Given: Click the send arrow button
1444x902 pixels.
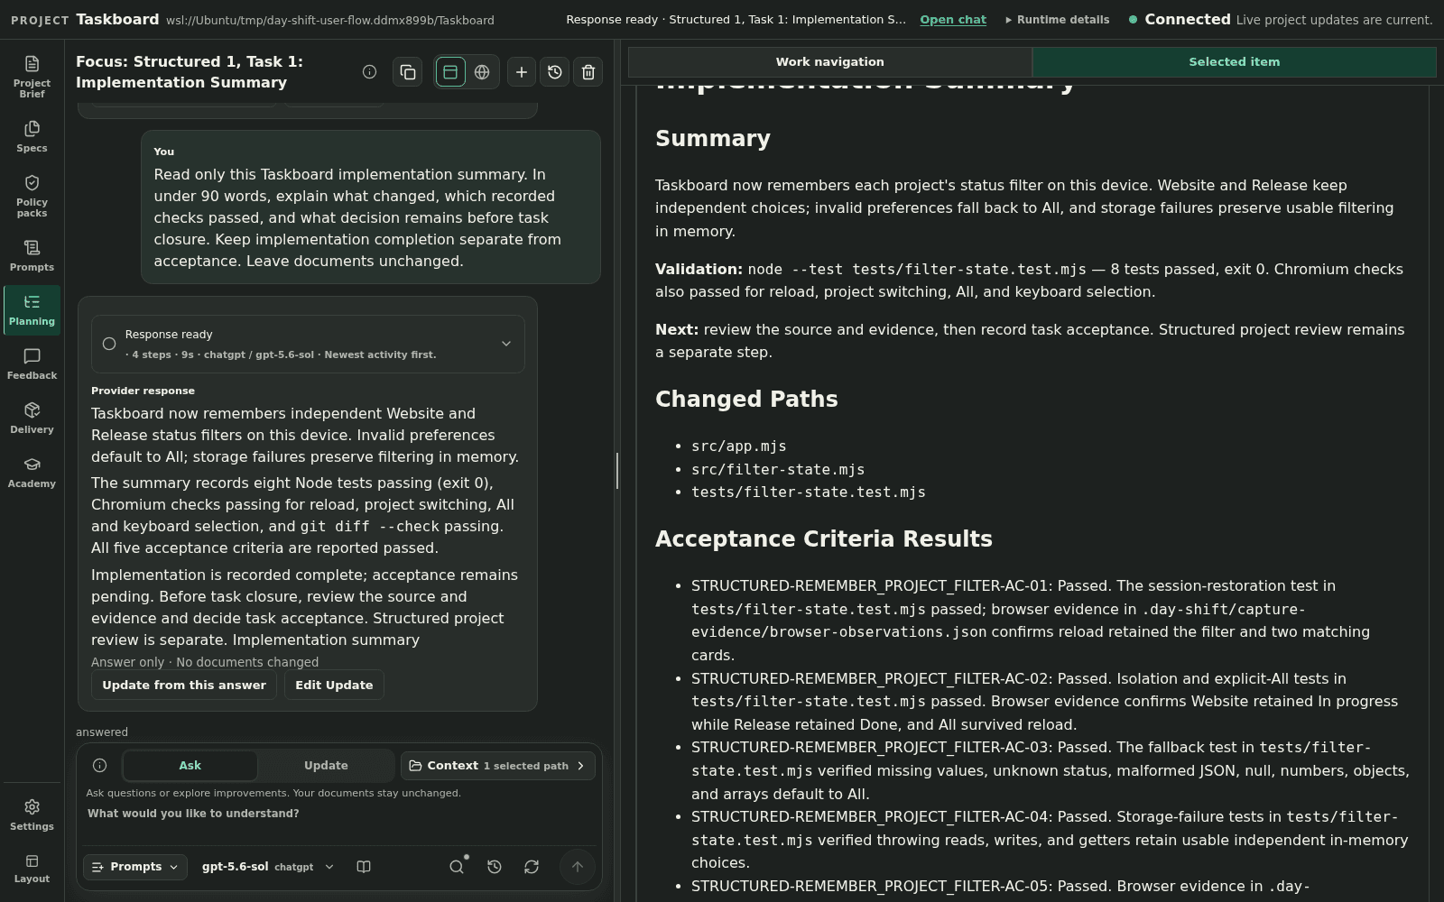Looking at the screenshot, I should click(578, 867).
